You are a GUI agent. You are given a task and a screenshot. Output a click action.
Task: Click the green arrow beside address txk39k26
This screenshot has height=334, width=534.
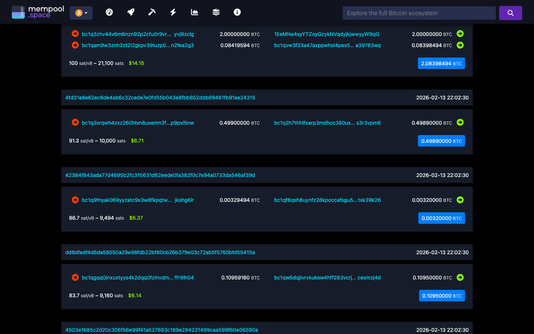coord(460,200)
